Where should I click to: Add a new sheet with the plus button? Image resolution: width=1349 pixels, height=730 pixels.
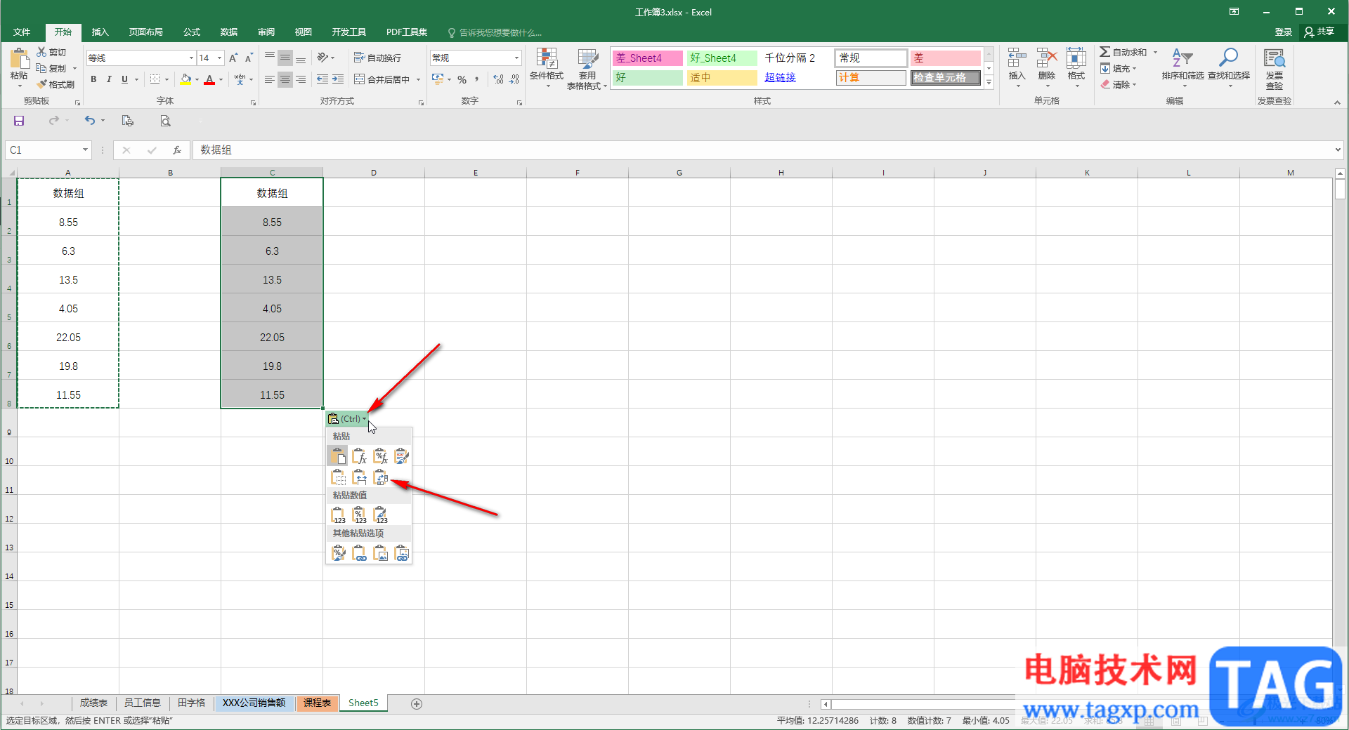pyautogui.click(x=417, y=704)
